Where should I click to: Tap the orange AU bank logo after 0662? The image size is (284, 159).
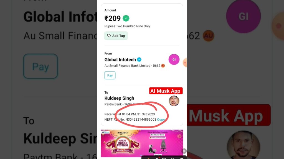point(163,66)
